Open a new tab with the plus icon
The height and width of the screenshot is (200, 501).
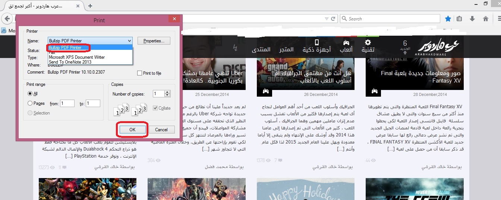click(90, 6)
